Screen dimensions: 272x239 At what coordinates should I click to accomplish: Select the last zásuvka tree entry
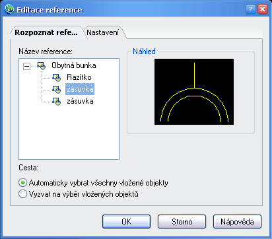click(x=80, y=101)
